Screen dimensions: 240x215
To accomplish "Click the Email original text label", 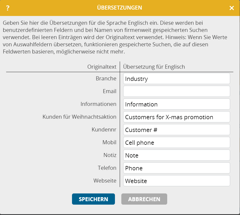I will point(110,91).
